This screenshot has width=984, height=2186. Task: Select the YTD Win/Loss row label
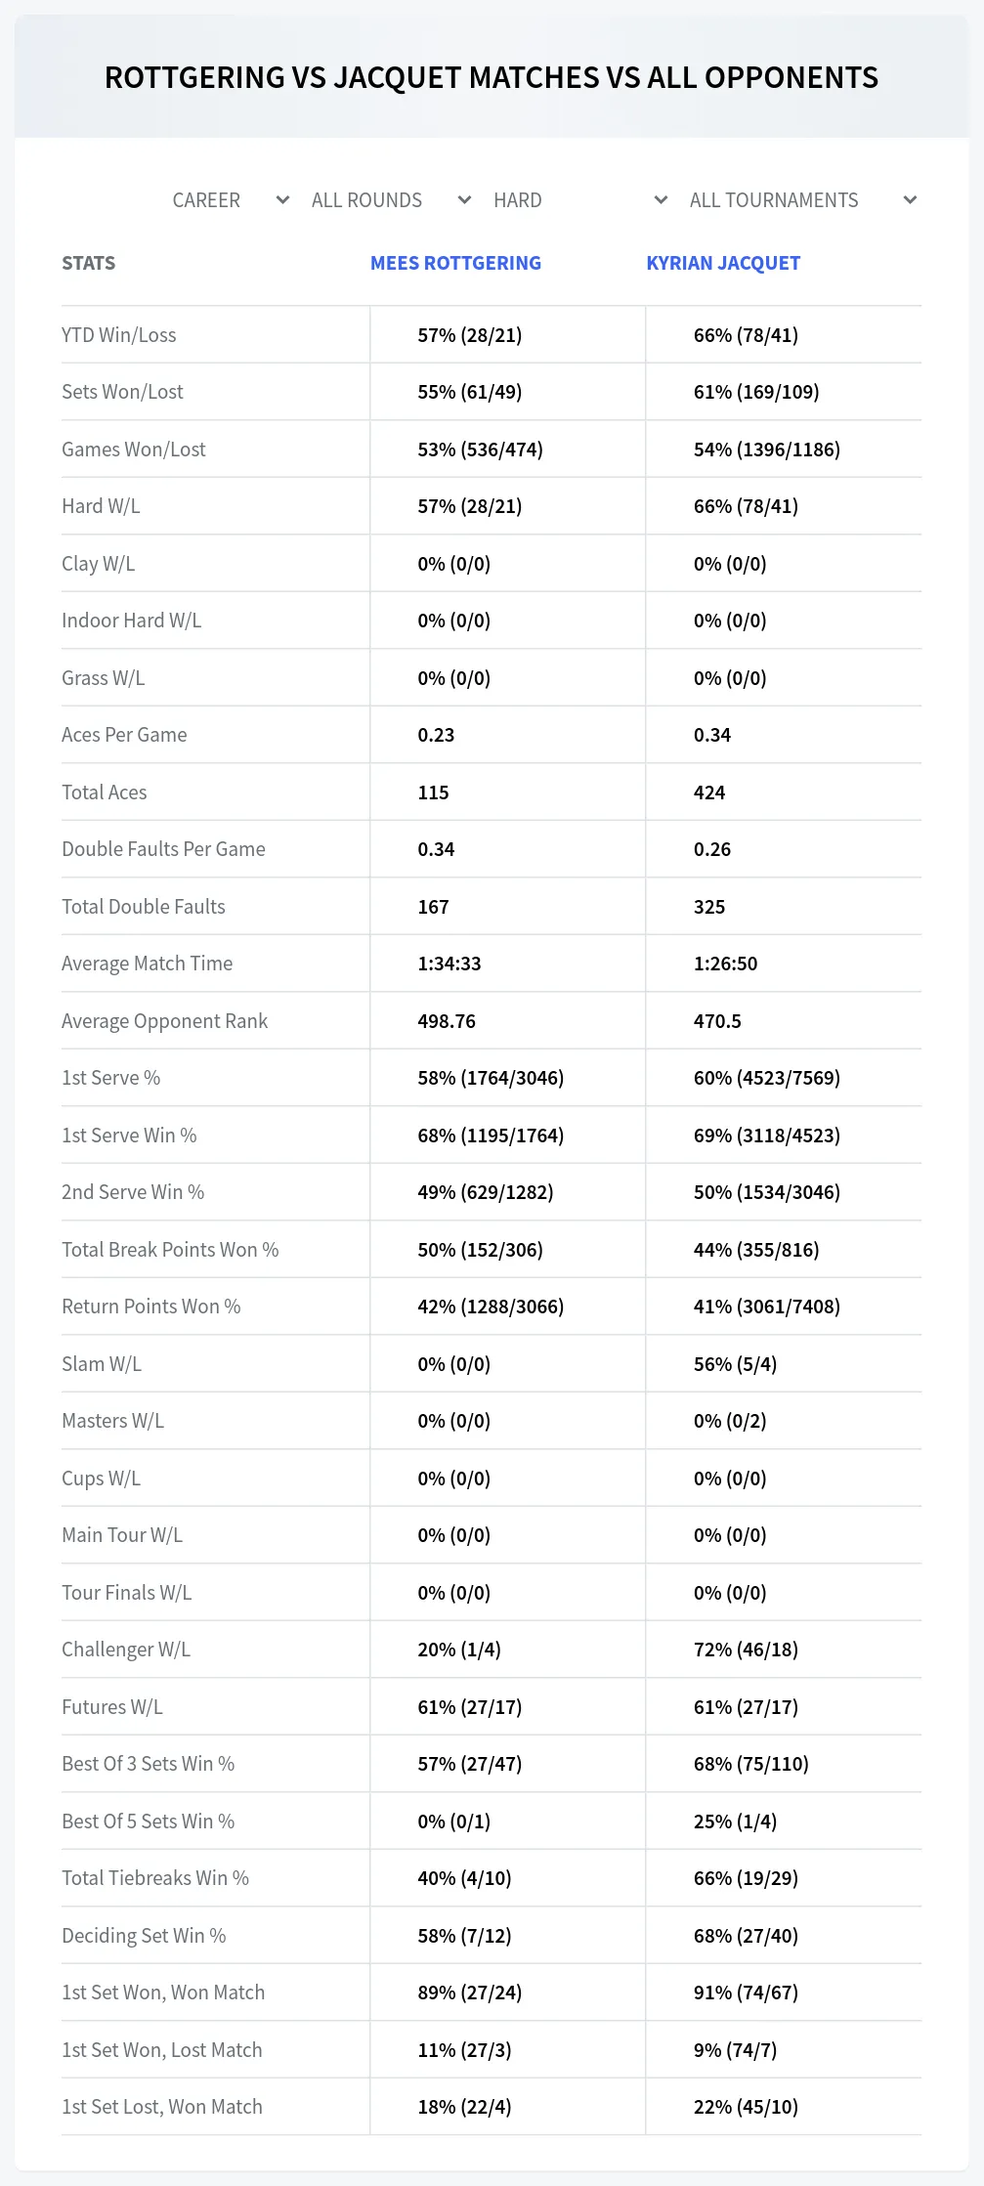[x=119, y=335]
